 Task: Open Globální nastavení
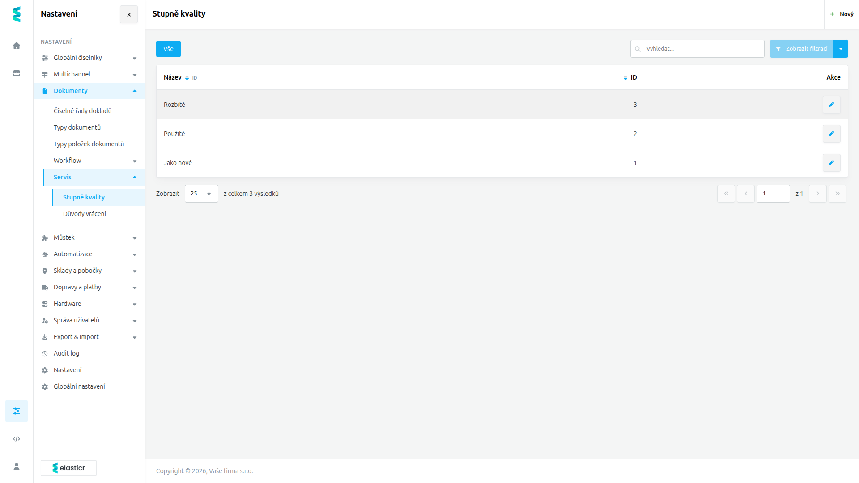79,386
